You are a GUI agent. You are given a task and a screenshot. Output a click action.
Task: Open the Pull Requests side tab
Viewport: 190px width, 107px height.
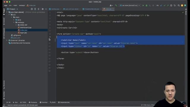[4, 33]
